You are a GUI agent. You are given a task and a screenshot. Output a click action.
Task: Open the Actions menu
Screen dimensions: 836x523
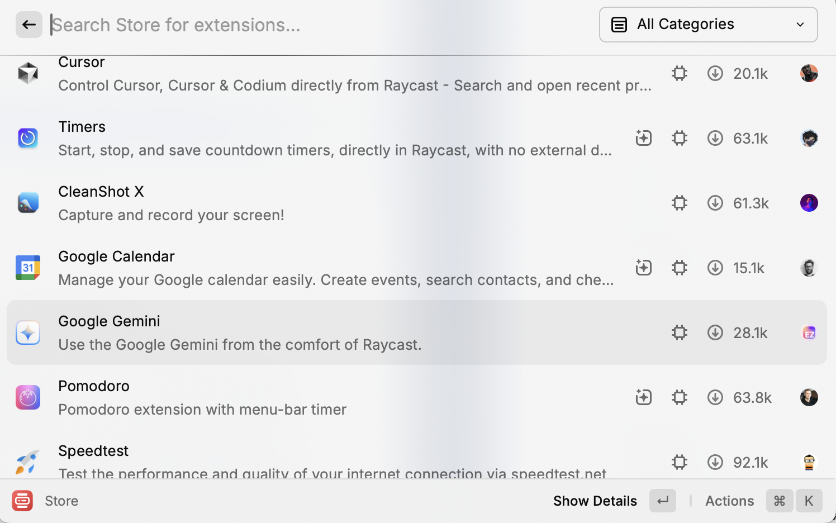click(729, 501)
